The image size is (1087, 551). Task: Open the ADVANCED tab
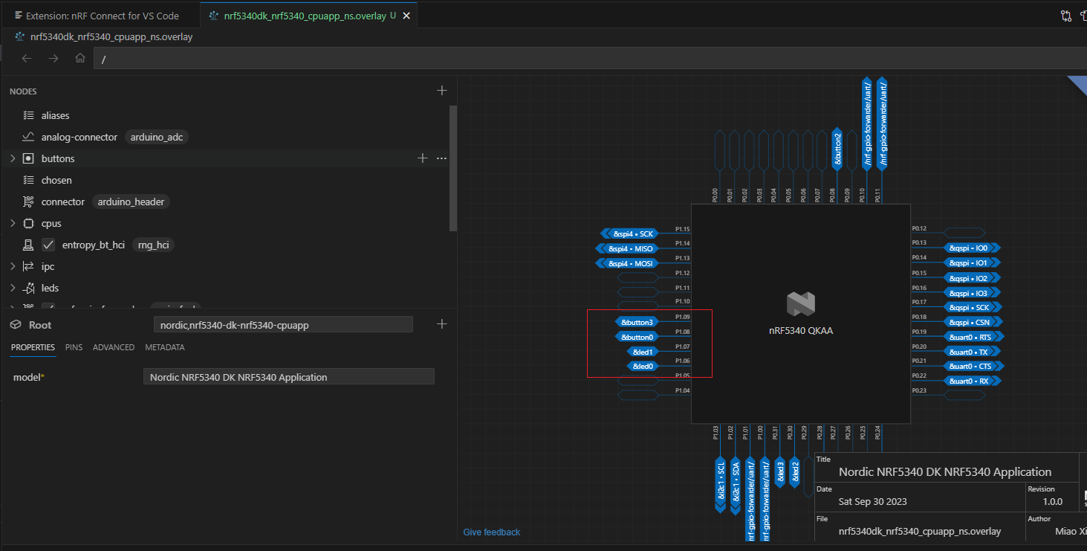(114, 347)
